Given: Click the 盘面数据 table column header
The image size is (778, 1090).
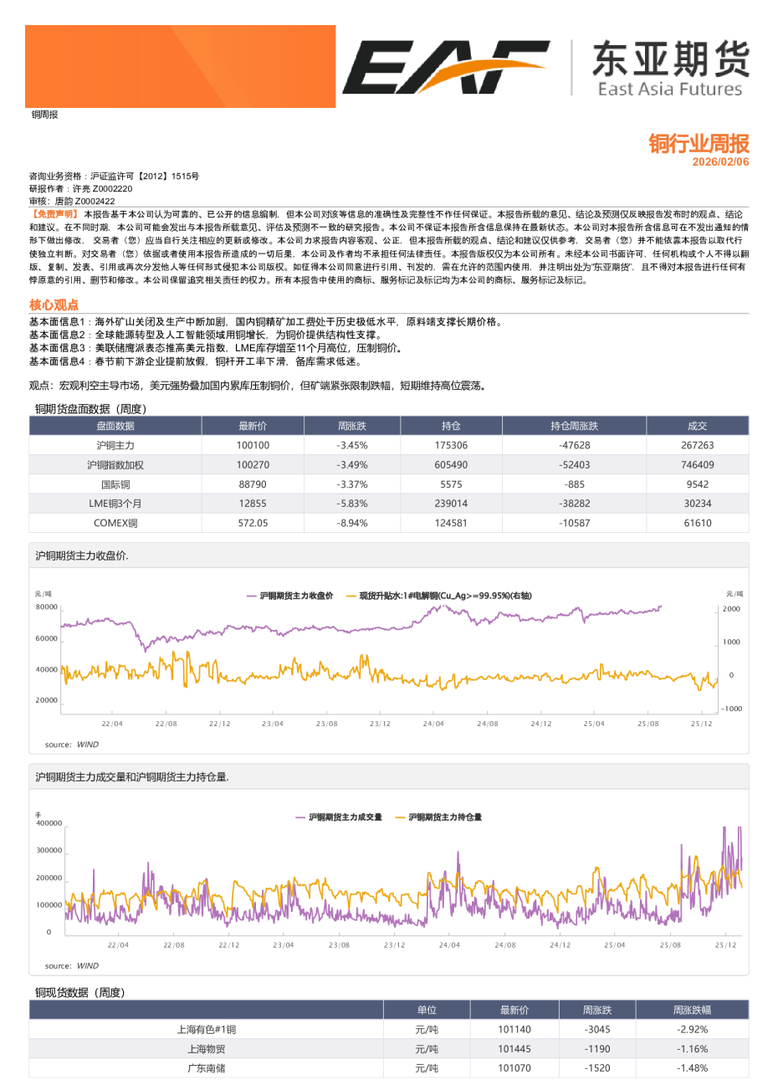Looking at the screenshot, I should point(115,426).
